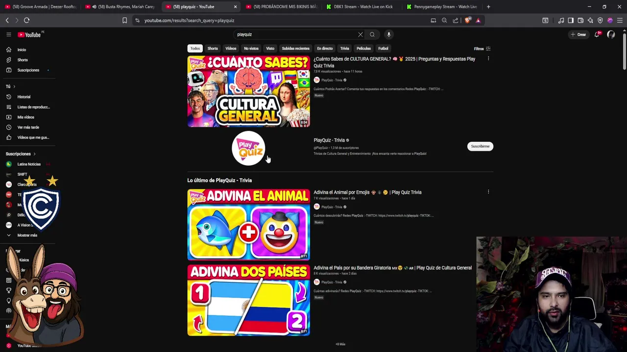Expand +6 Más results
The height and width of the screenshot is (352, 627).
coord(340,344)
